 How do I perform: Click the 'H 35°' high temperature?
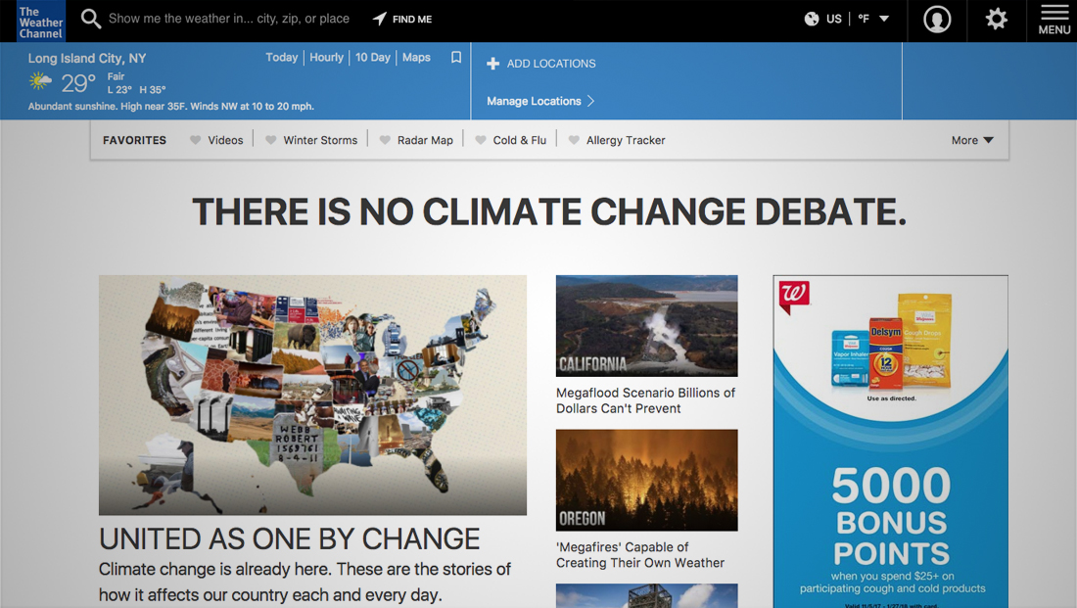point(153,90)
